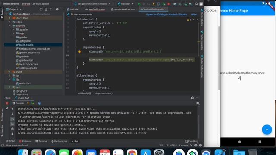Screen dimensions: 276x155
Task: Print console output with printer icon
Action: pyautogui.click(x=13, y=129)
